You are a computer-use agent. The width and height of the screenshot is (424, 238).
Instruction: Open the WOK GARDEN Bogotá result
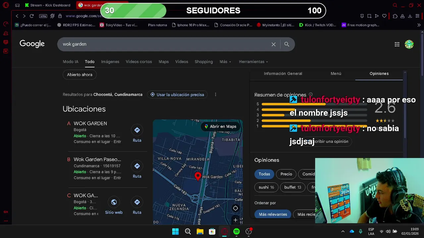[90, 123]
